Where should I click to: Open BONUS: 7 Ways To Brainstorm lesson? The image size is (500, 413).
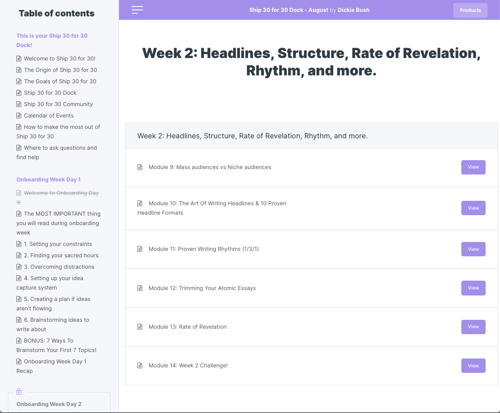click(56, 346)
